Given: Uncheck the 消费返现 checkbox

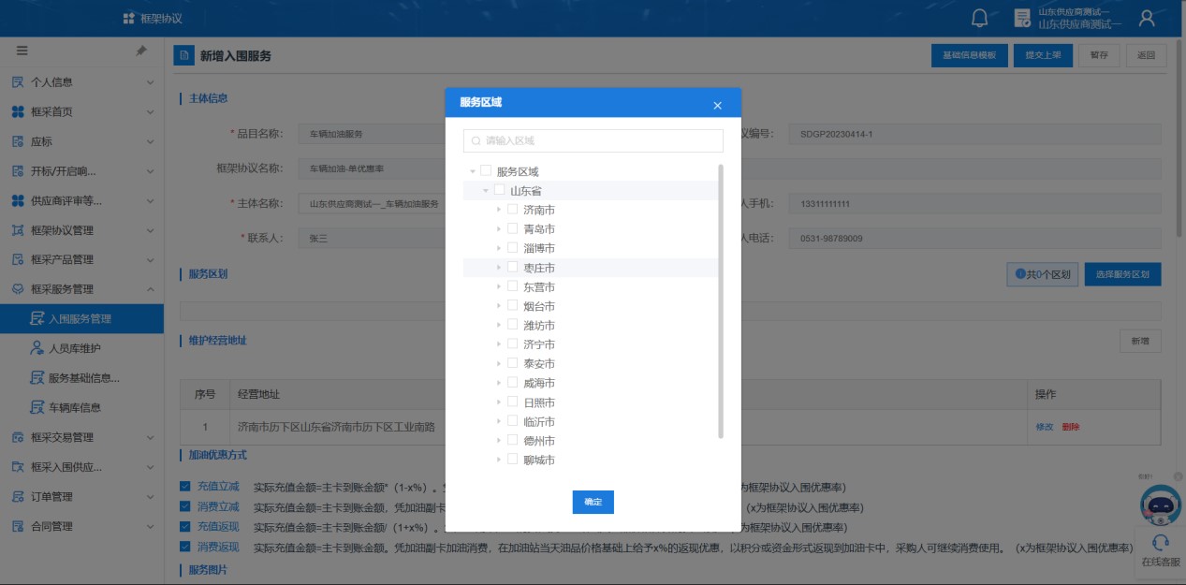Looking at the screenshot, I should coord(184,547).
